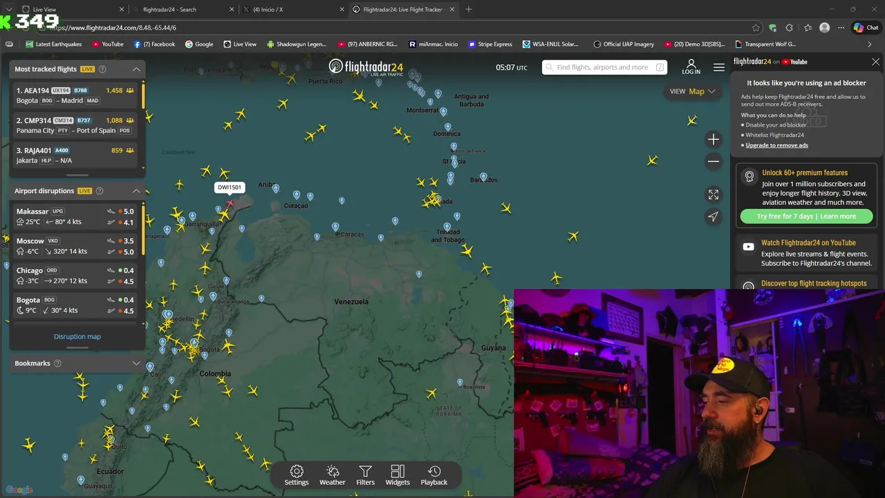Click Discover top flight tracking hotspots
Screen dimensions: 885x498
click(x=814, y=284)
